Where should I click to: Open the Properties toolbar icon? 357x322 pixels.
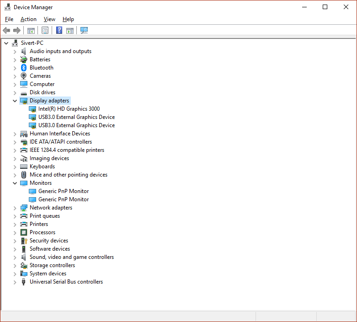pos(45,30)
